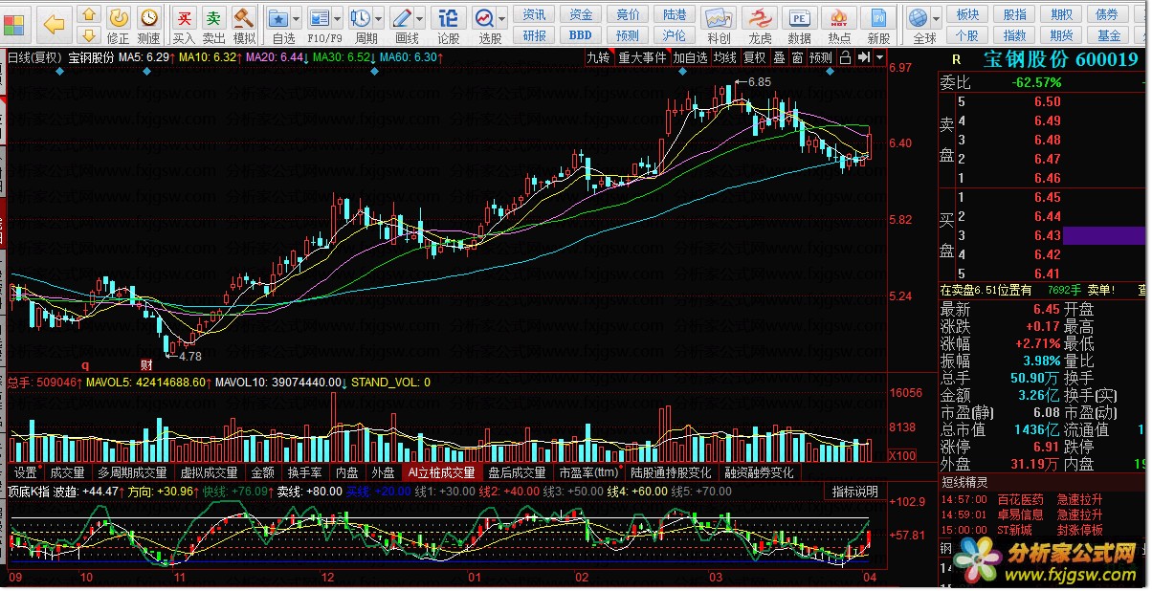Screen dimensions: 1152x591
Task: Switch to the 成交量 tab
Action: pyautogui.click(x=67, y=472)
